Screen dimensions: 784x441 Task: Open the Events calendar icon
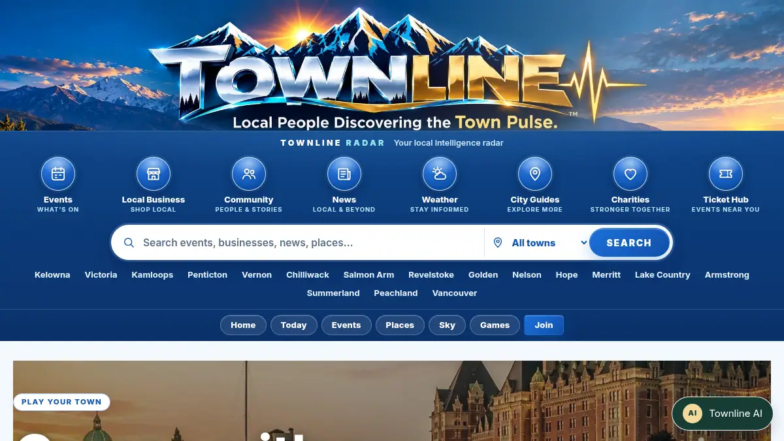coord(58,174)
